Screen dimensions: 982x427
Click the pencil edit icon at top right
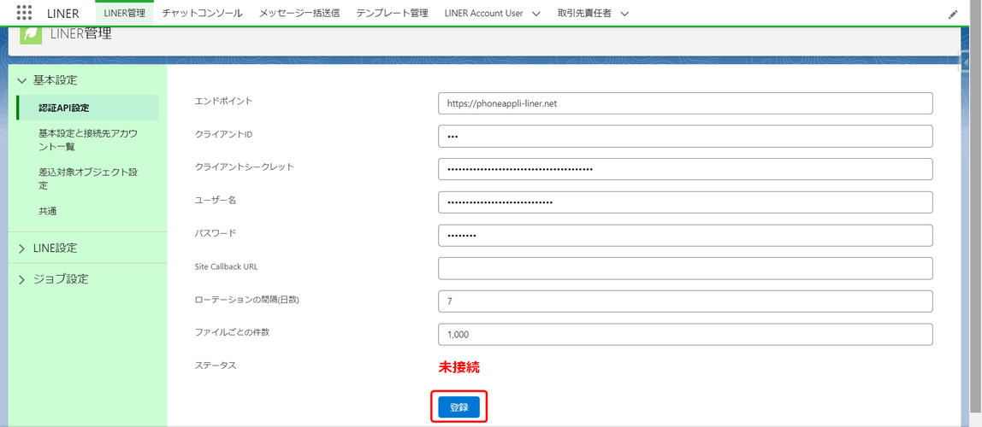pos(953,15)
